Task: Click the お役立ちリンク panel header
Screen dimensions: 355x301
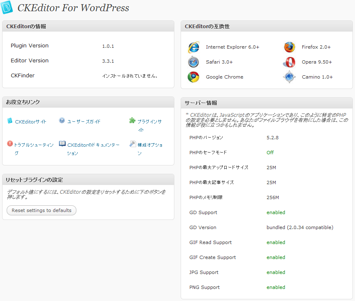Action: [88, 102]
